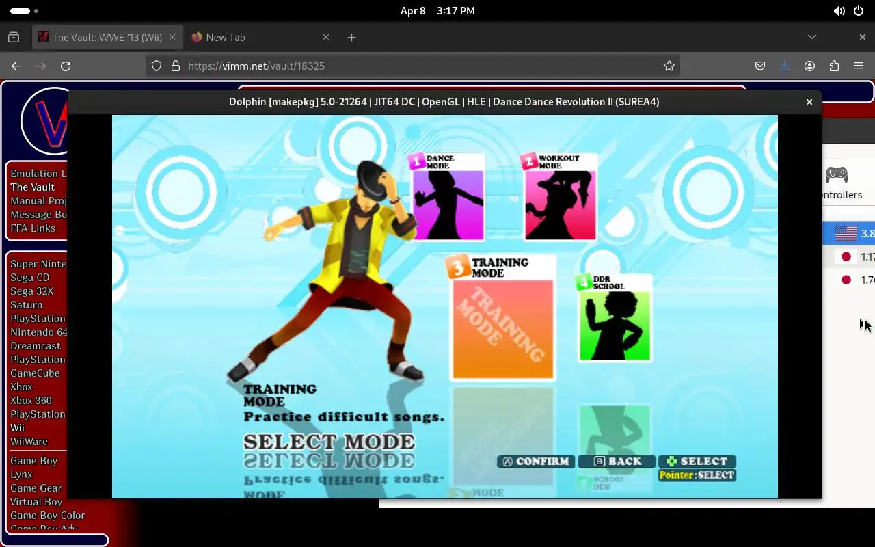Open The Vault sidebar link
875x547 pixels.
33,187
